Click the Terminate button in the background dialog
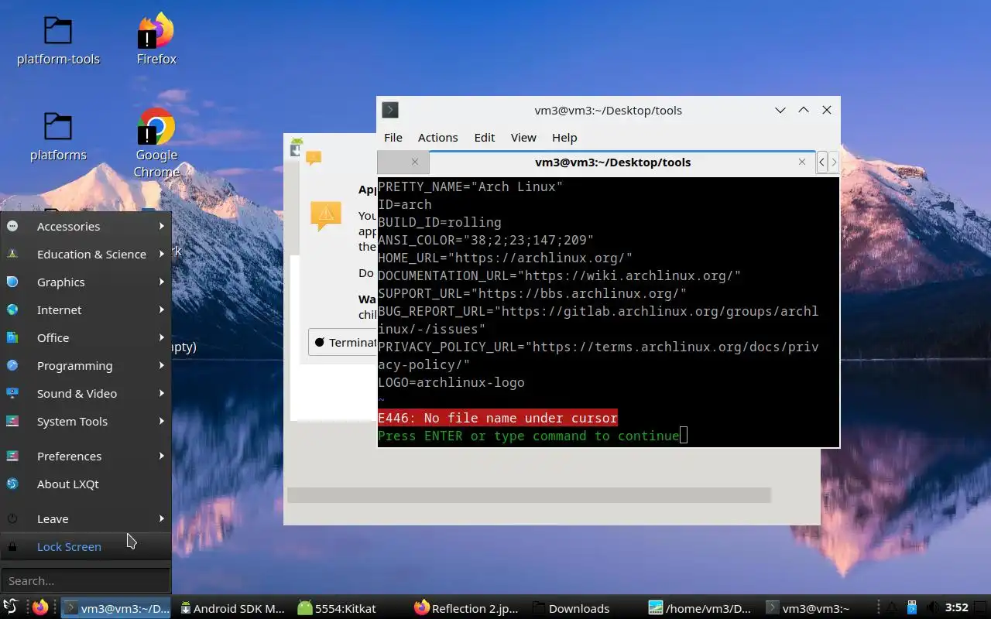This screenshot has width=991, height=619. [343, 342]
